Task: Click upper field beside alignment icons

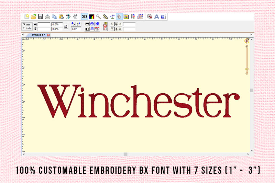Action: click(129, 24)
